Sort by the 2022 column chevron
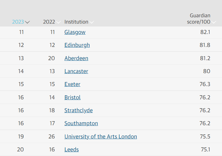Image resolution: width=222 pixels, height=156 pixels. click(x=59, y=22)
